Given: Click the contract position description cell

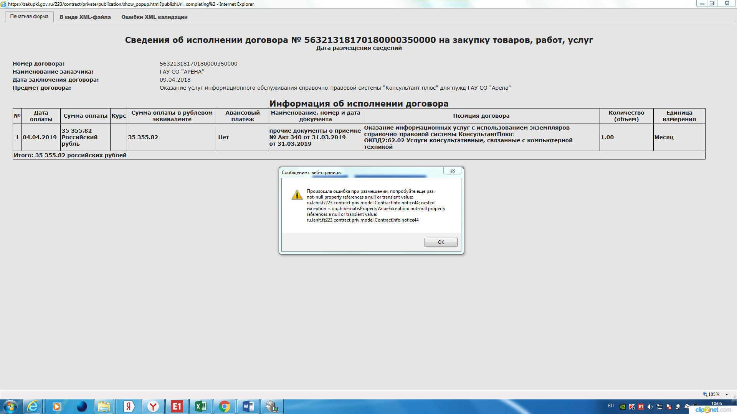Looking at the screenshot, I should pyautogui.click(x=481, y=137).
